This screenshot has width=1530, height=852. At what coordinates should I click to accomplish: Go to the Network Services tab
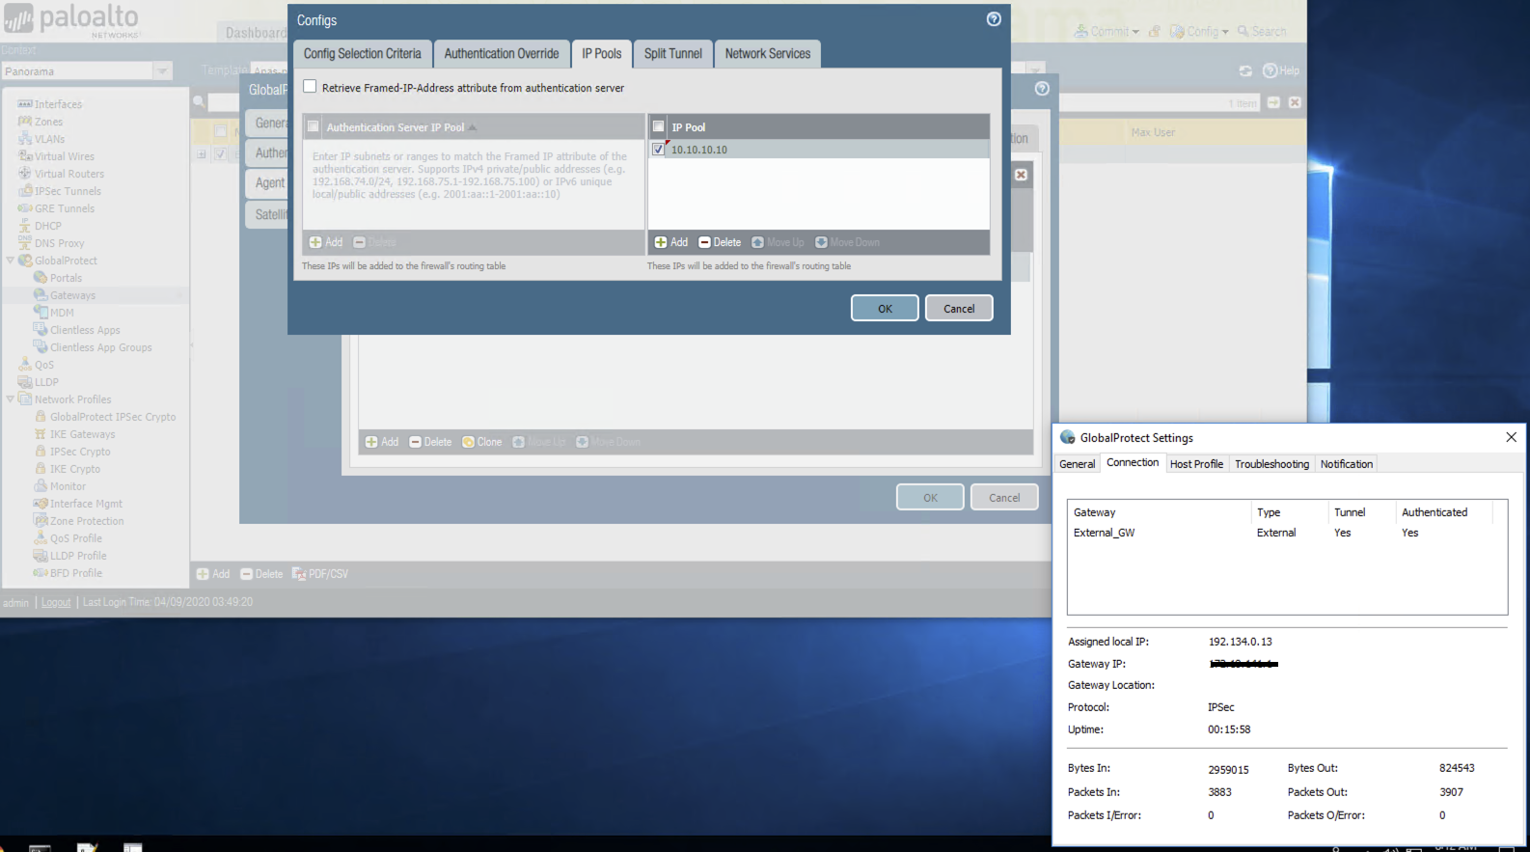click(768, 54)
